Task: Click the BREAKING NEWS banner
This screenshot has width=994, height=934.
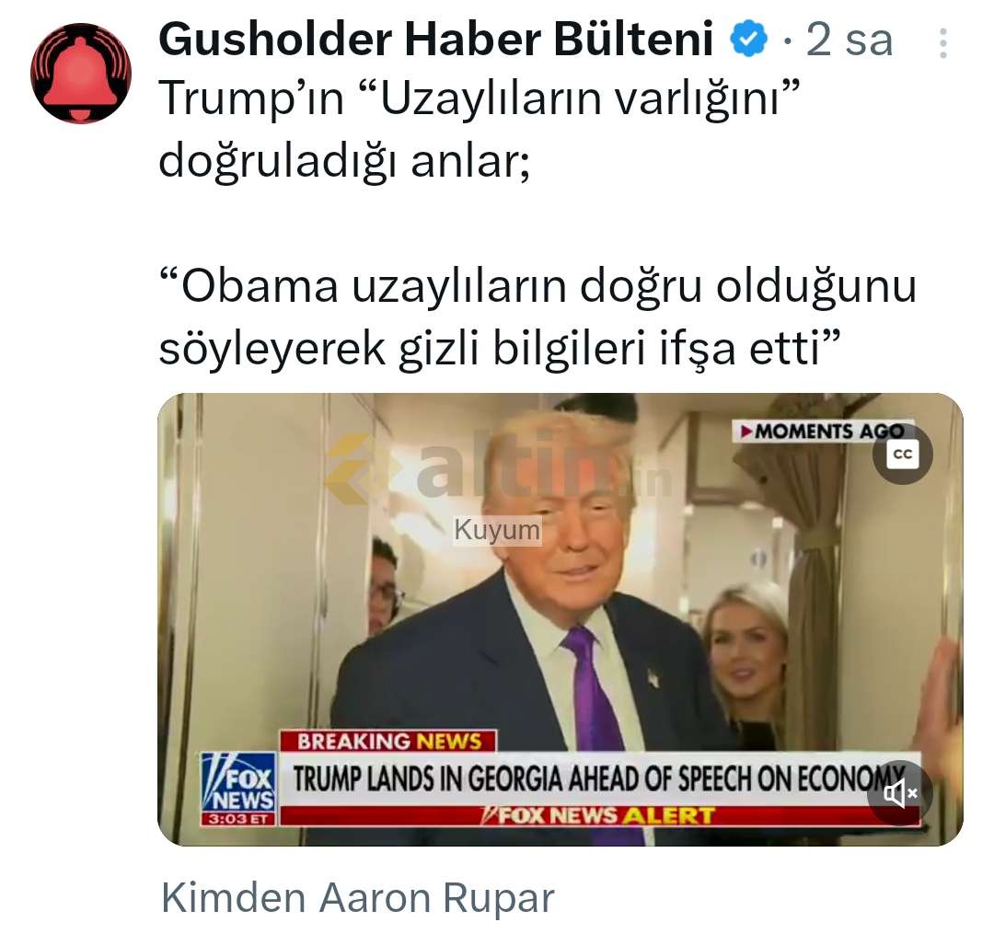Action: [388, 742]
